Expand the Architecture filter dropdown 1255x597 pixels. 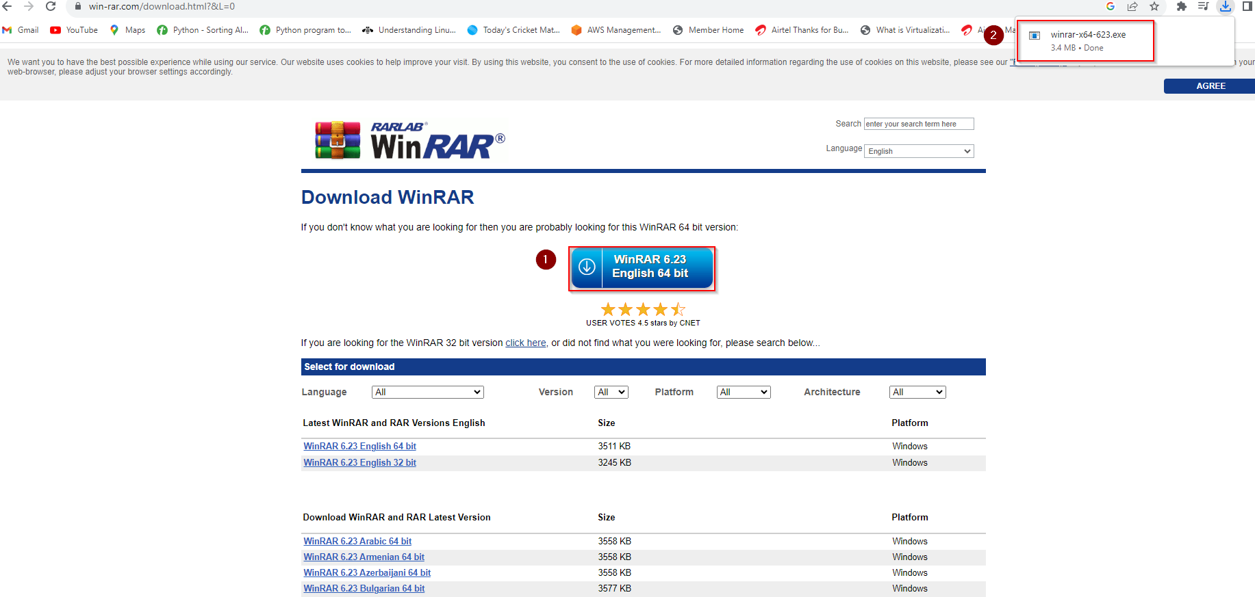click(917, 392)
